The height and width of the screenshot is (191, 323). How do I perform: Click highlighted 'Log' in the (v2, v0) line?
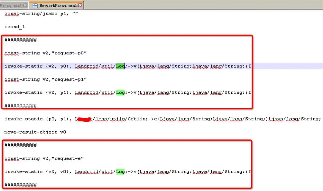[120, 171]
